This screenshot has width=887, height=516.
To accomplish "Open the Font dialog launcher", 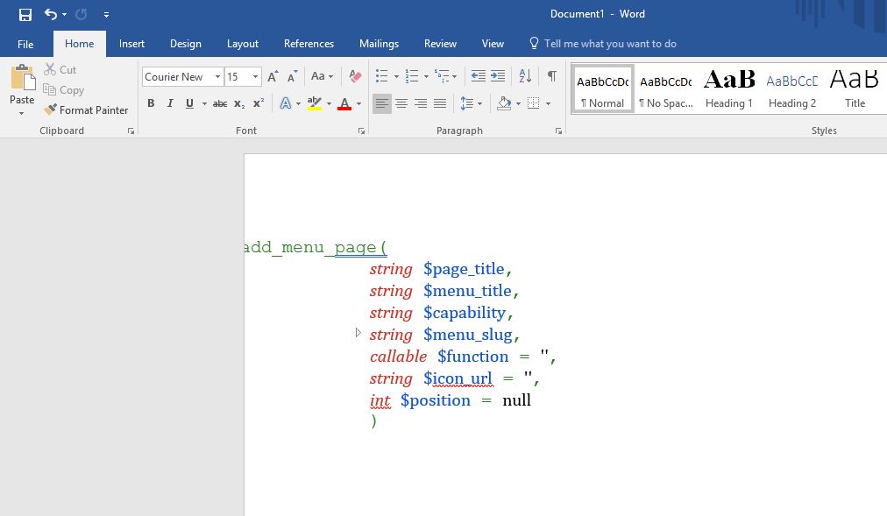I will 361,131.
